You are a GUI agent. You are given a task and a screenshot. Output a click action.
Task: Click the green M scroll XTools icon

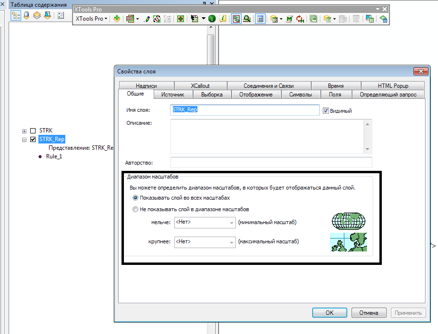[290, 19]
